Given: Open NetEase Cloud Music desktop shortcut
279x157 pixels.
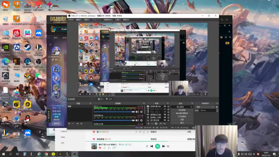Looking at the screenshot, I should click(x=16, y=34).
